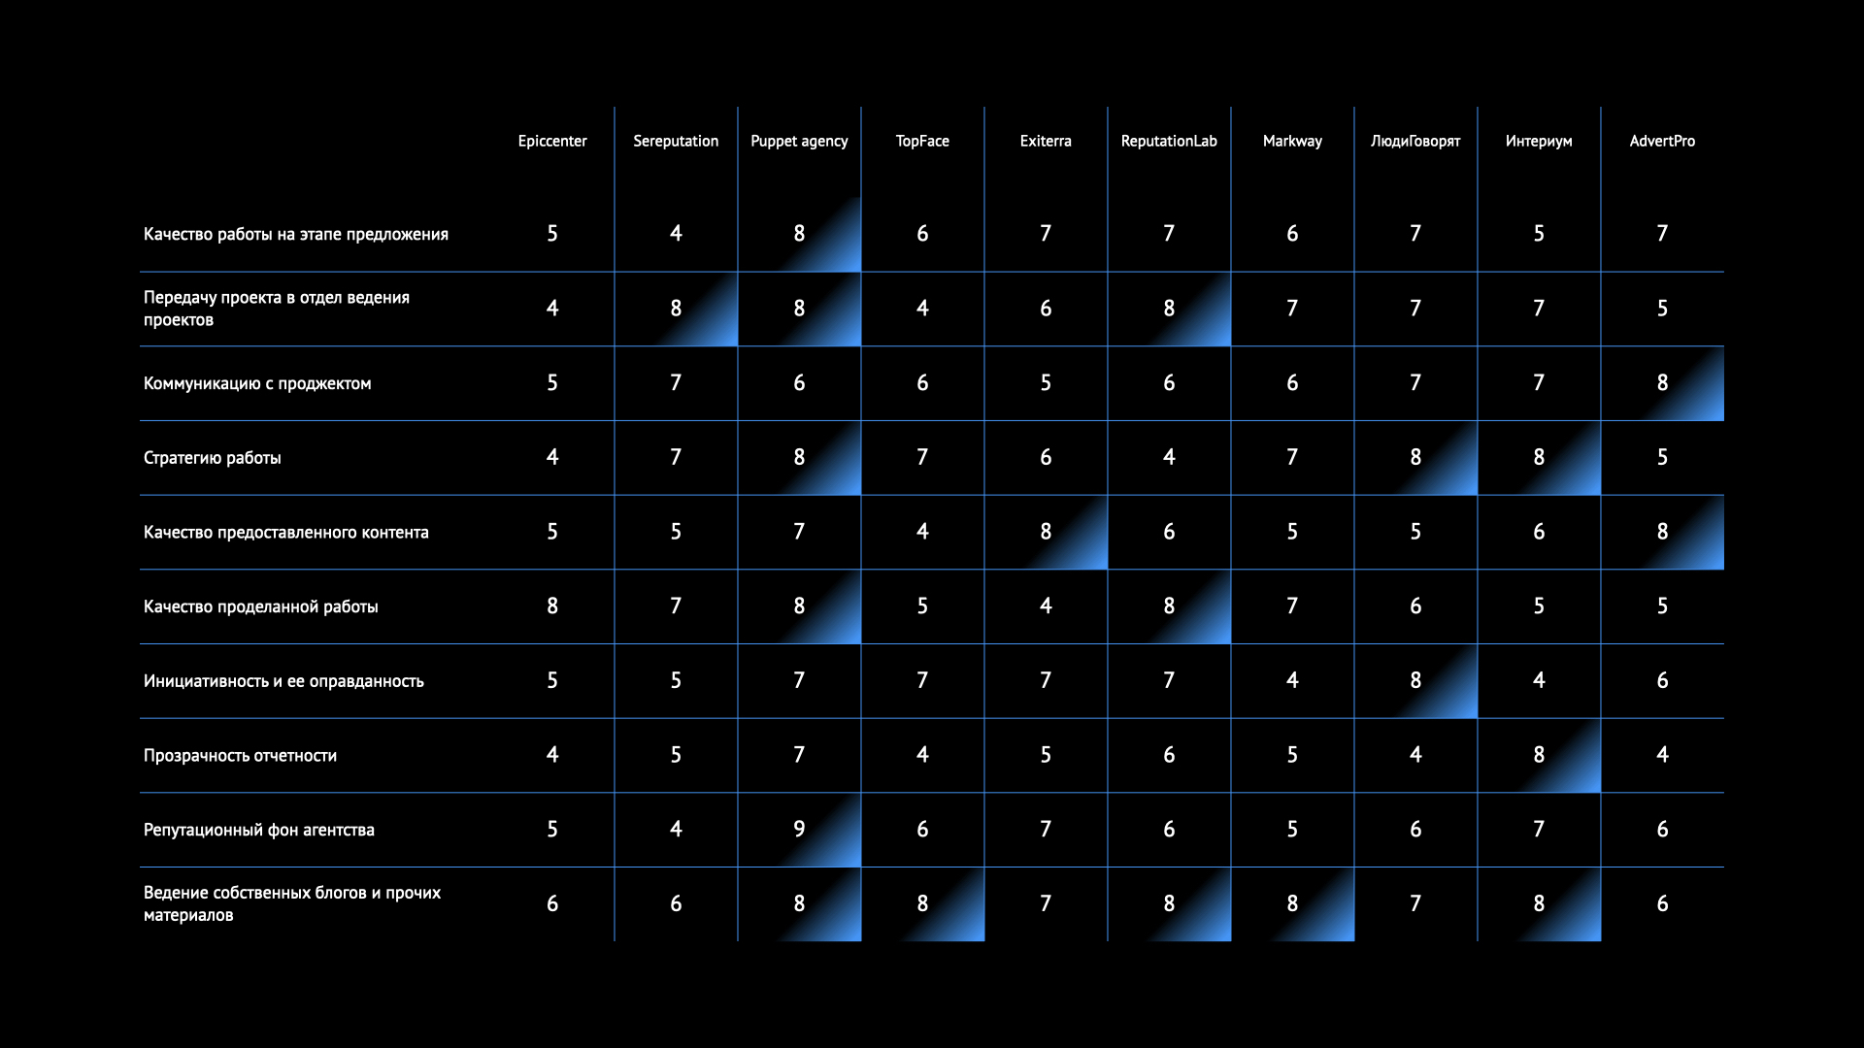This screenshot has height=1048, width=1864.
Task: Toggle score 8 for Sereputation project transfer row
Action: coord(676,307)
